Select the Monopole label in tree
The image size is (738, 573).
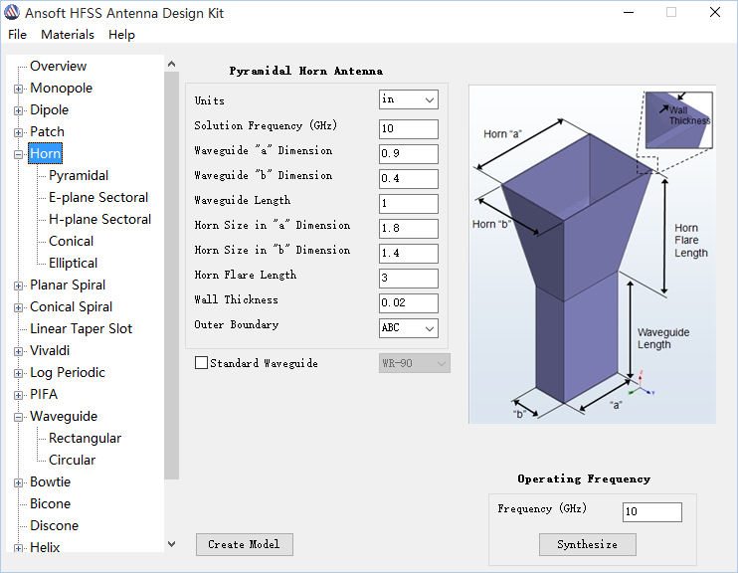point(62,89)
